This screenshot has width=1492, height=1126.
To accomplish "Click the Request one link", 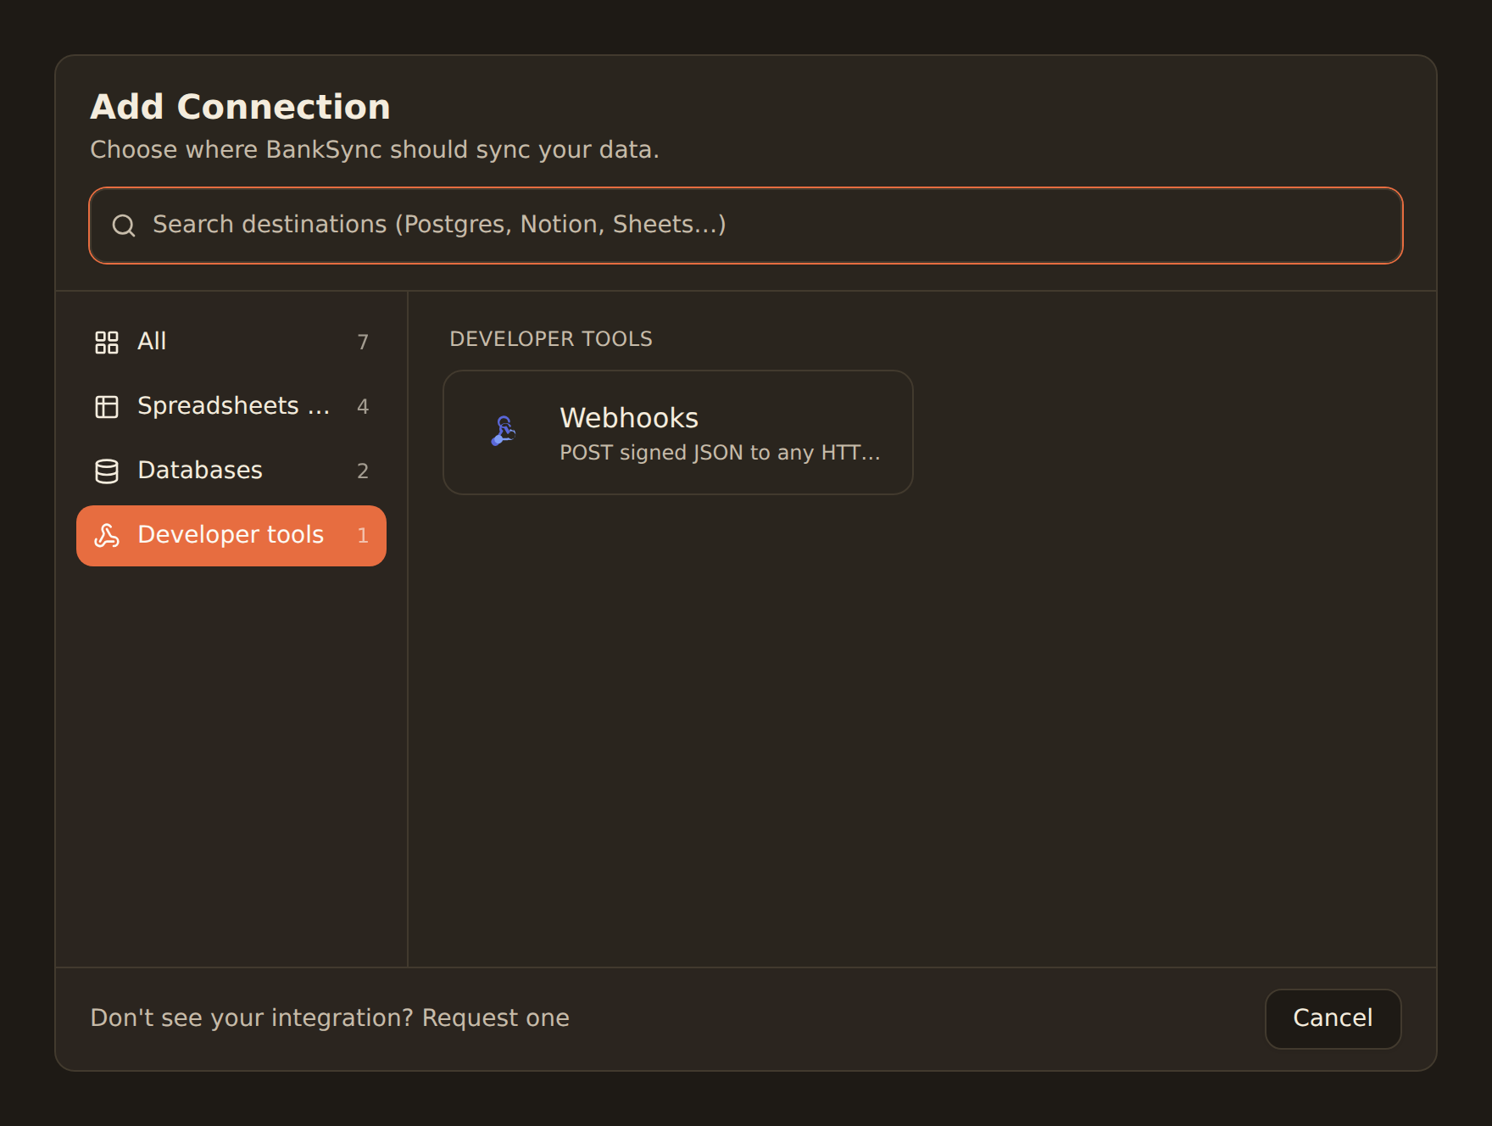I will tap(496, 1017).
